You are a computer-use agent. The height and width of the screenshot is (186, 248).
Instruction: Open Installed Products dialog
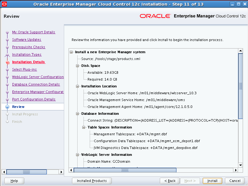tap(92, 181)
